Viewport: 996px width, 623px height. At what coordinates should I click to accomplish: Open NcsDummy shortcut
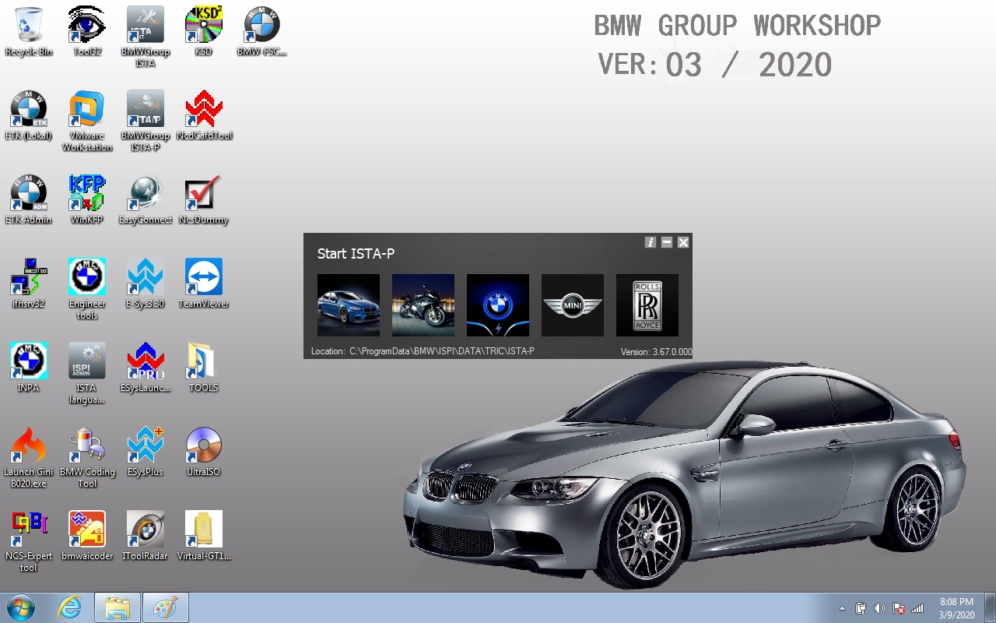point(204,199)
